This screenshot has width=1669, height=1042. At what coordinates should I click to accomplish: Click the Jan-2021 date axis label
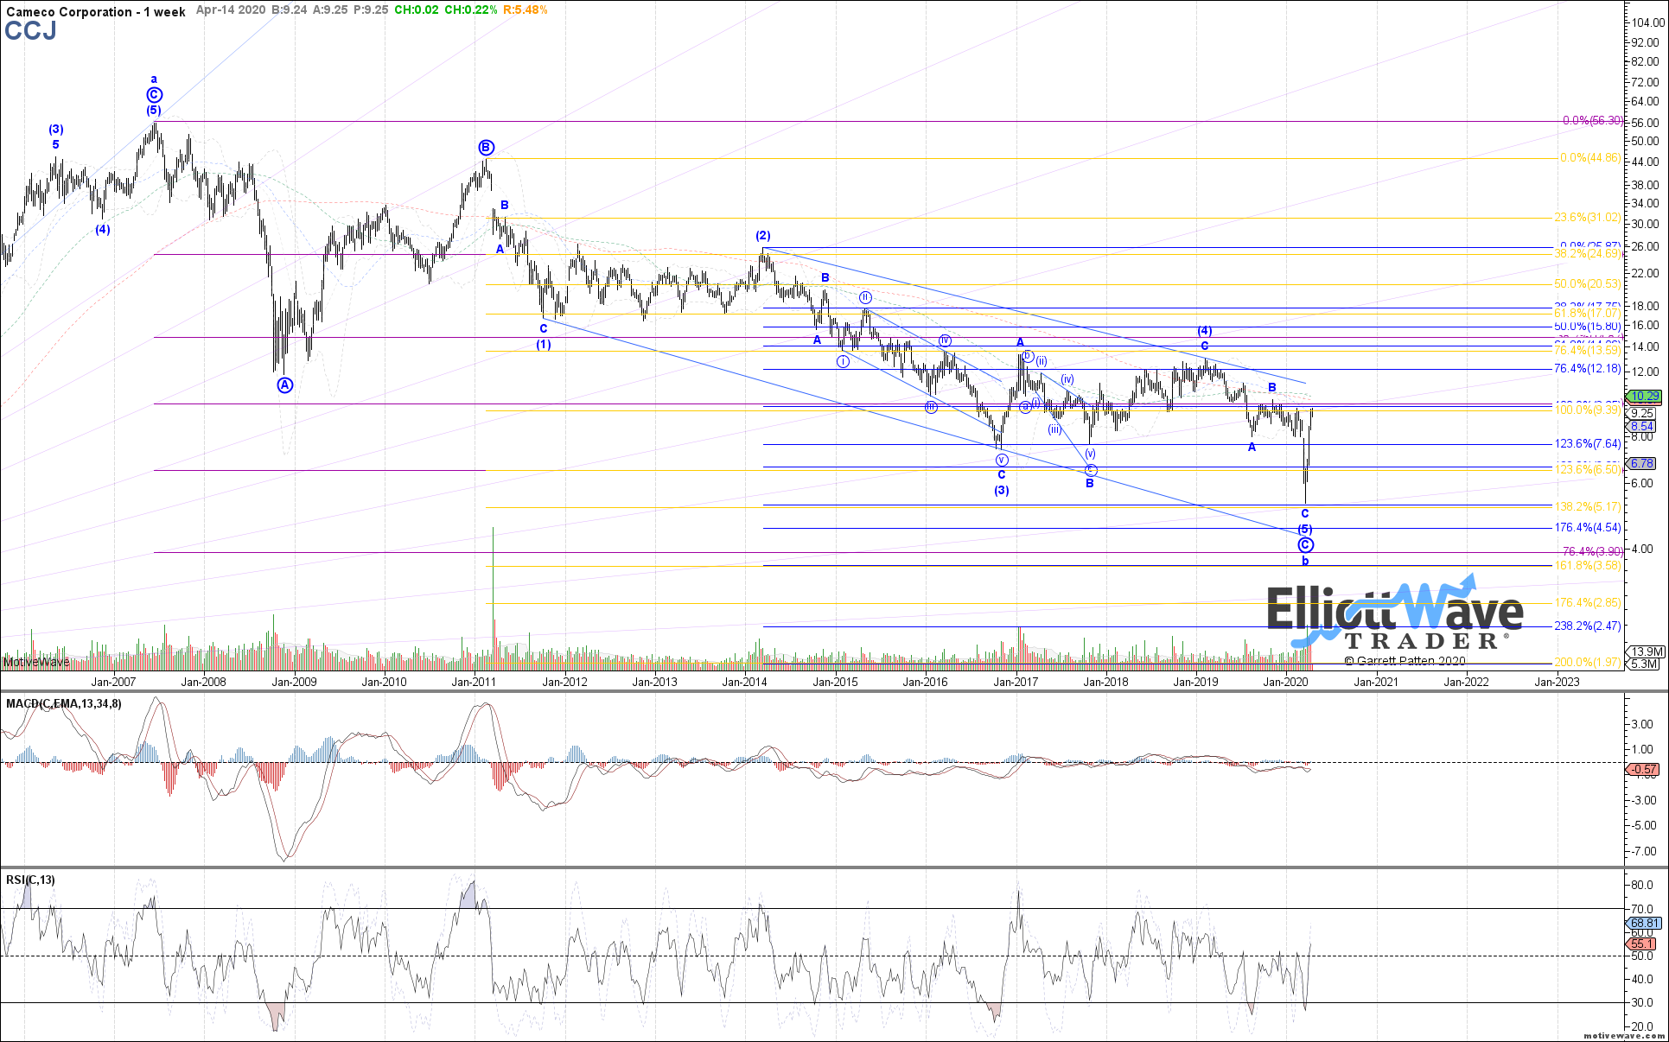(1375, 682)
